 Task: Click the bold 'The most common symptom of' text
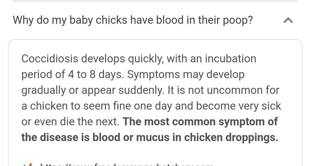(200, 122)
